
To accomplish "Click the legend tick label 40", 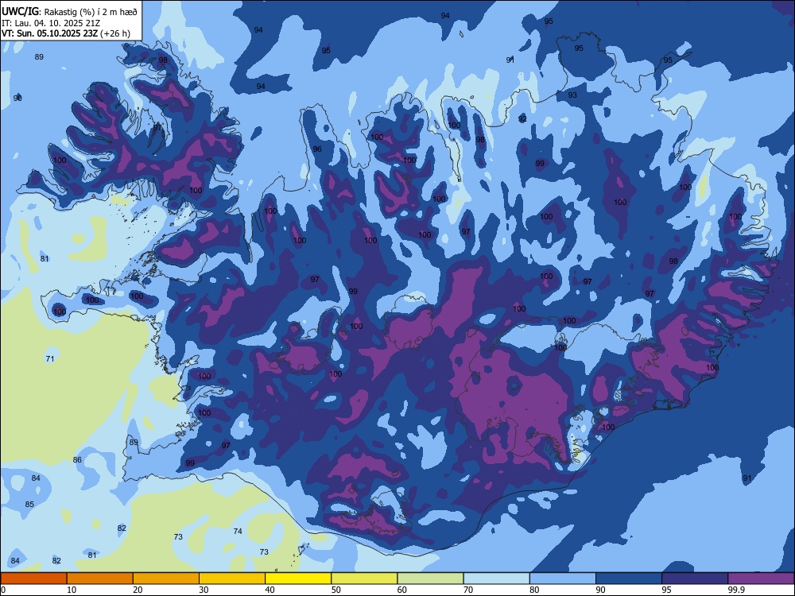I will tap(270, 590).
